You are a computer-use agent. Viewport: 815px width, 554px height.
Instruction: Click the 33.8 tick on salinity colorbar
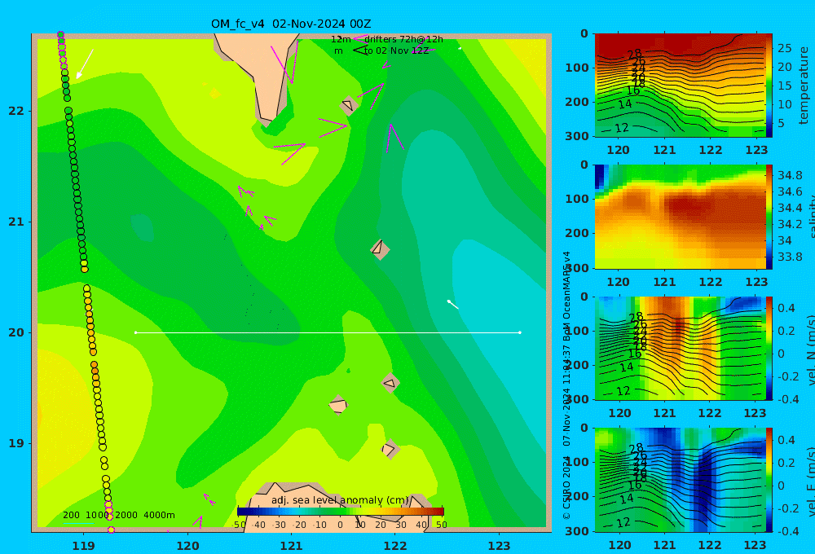(x=790, y=257)
